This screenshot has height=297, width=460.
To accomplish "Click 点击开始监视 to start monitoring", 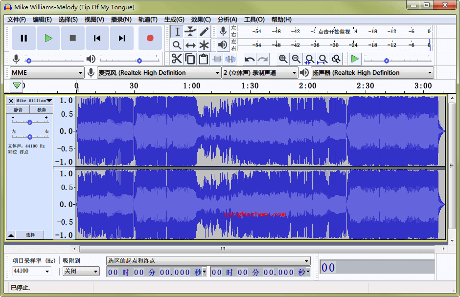I will tap(334, 32).
